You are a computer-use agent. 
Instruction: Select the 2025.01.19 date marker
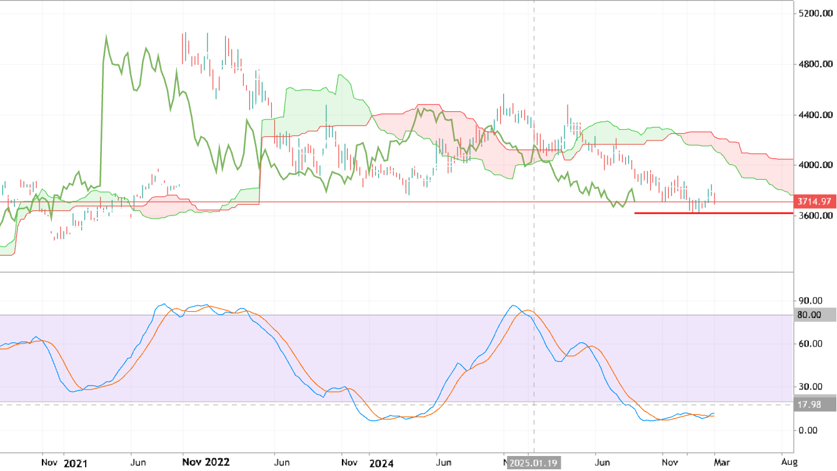[x=534, y=463]
